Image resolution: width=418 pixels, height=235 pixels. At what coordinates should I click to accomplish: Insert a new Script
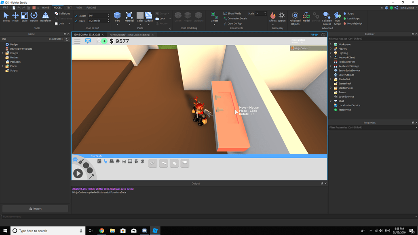click(348, 13)
